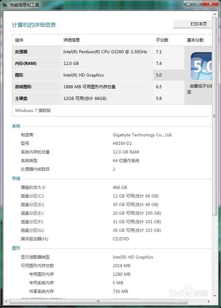Image resolution: width=221 pixels, height=308 pixels.
Task: Click the '2016 MB' graphics memory value
Action: point(121,266)
